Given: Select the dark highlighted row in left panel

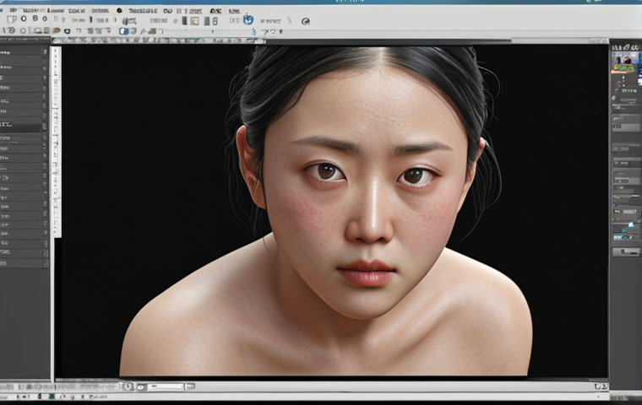Looking at the screenshot, I should point(21,127).
